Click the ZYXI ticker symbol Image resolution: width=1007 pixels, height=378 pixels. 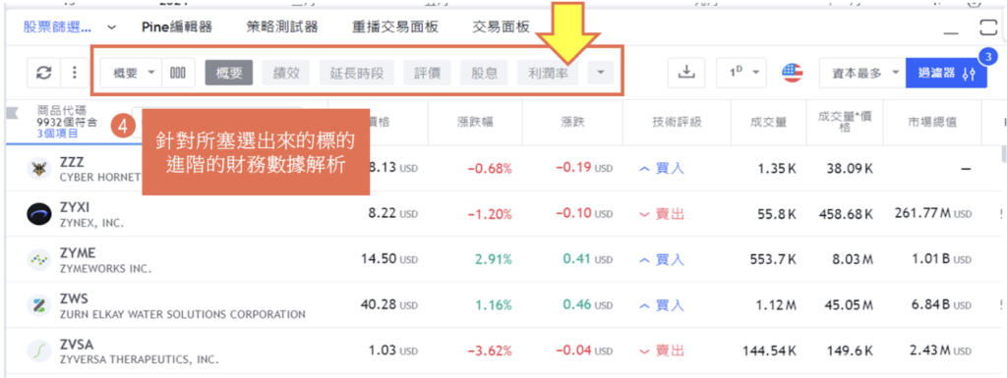pyautogui.click(x=74, y=208)
